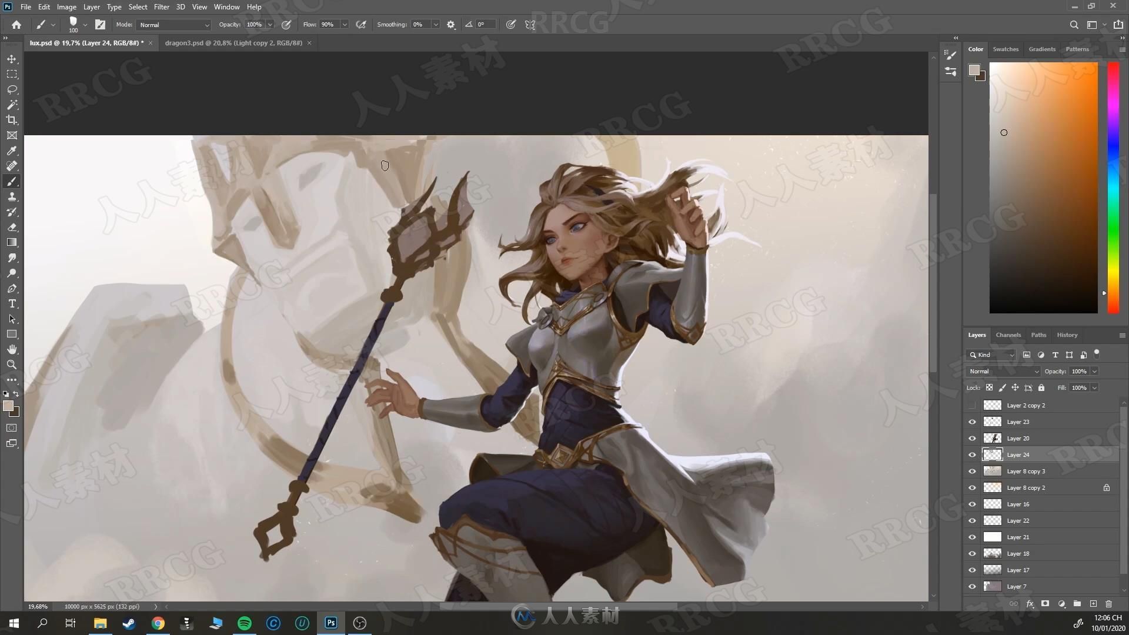Open the brush Mode dropdown
The height and width of the screenshot is (635, 1129).
click(x=174, y=25)
